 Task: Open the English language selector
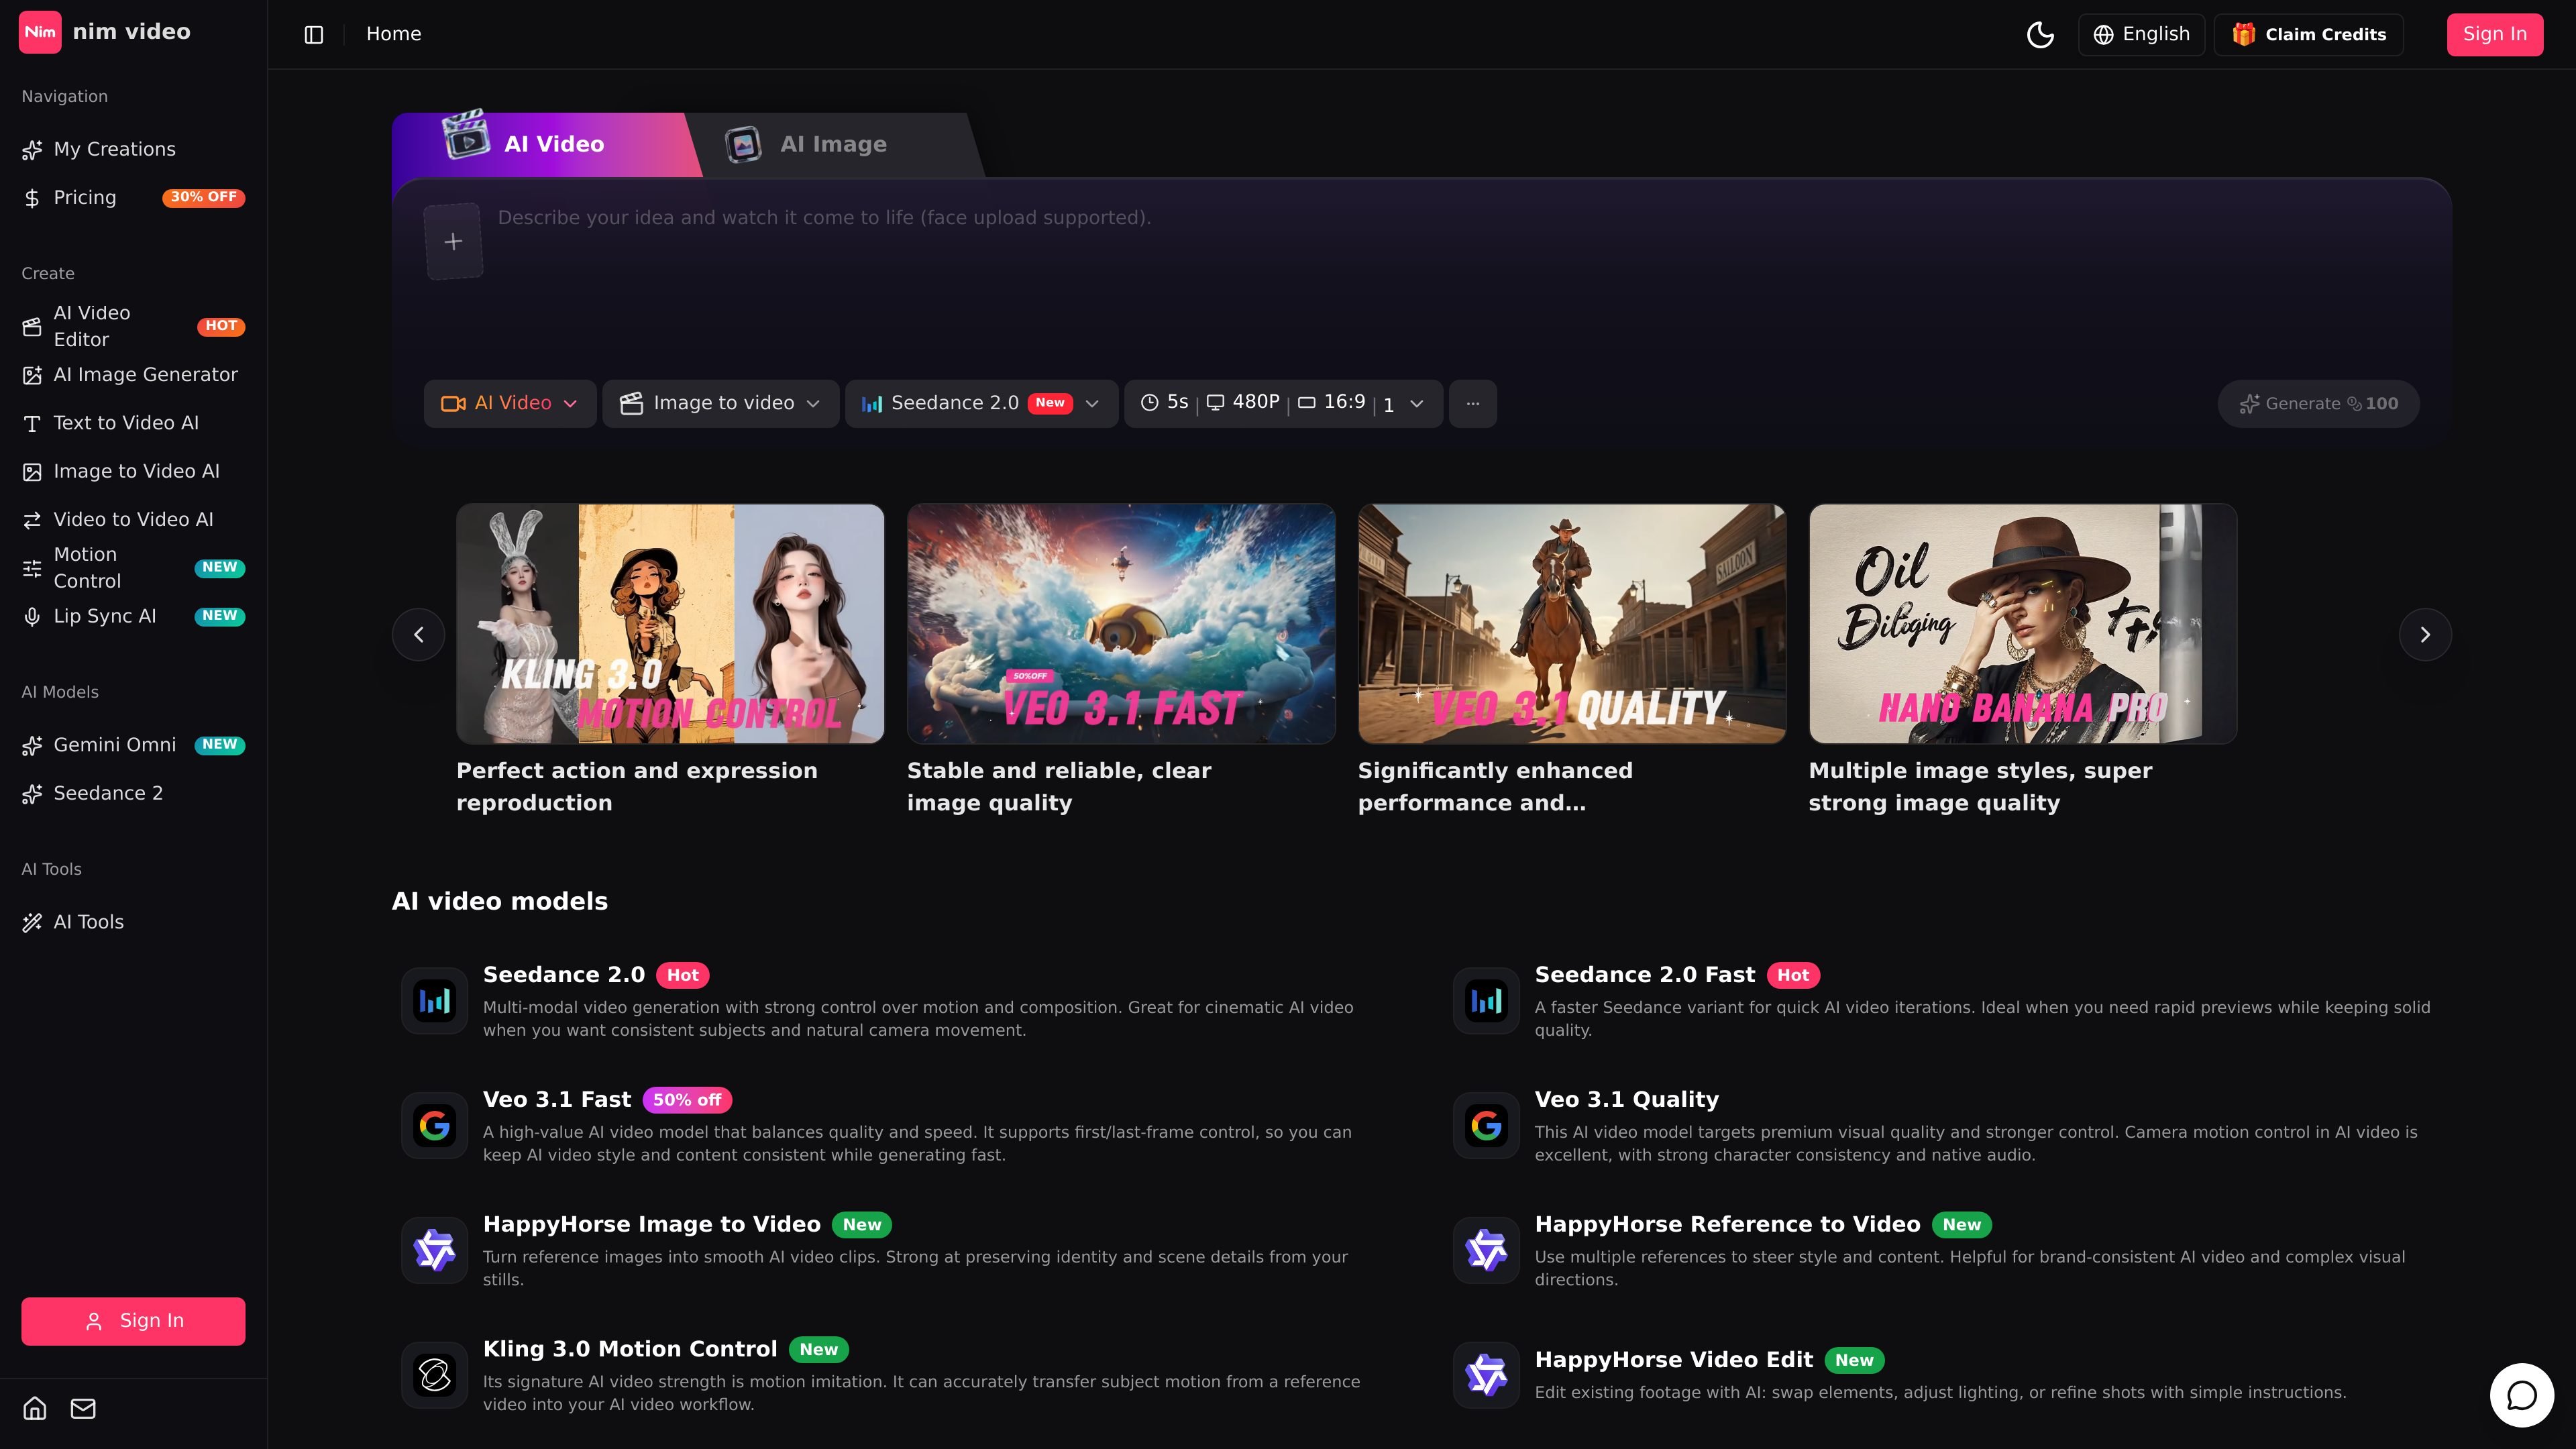pyautogui.click(x=2141, y=34)
